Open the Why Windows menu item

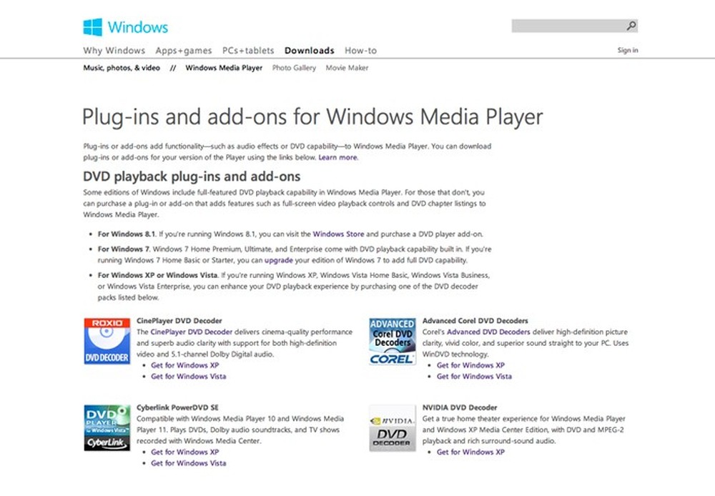114,51
